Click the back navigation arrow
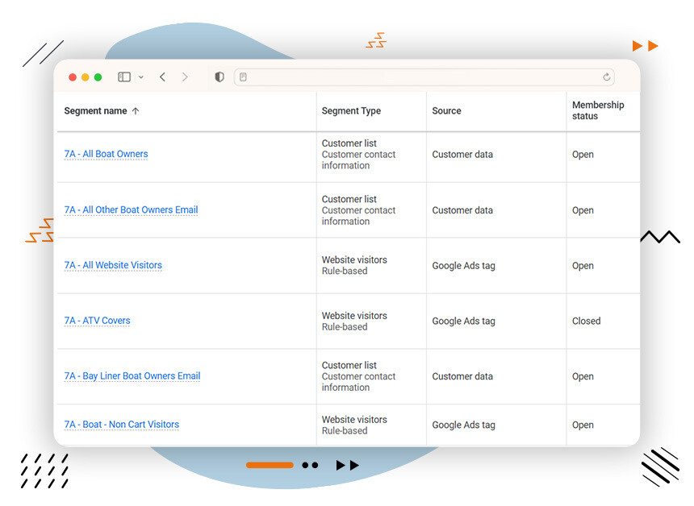This screenshot has height=506, width=694. [x=162, y=77]
